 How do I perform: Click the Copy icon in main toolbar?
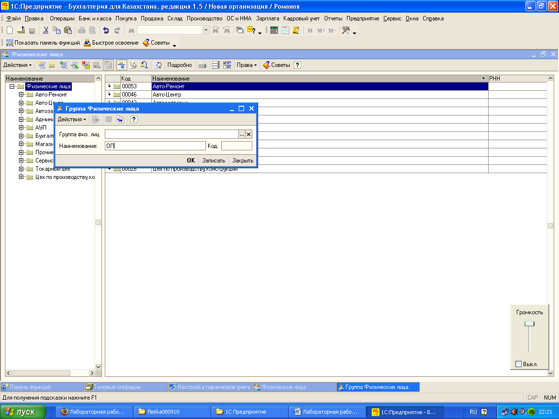coord(57,30)
